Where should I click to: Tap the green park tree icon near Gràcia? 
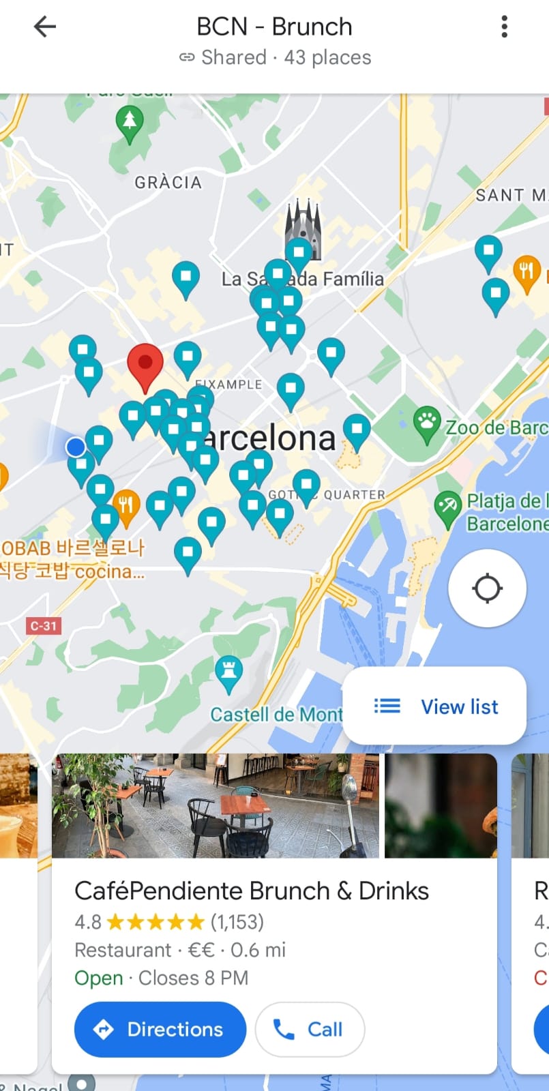click(x=130, y=124)
